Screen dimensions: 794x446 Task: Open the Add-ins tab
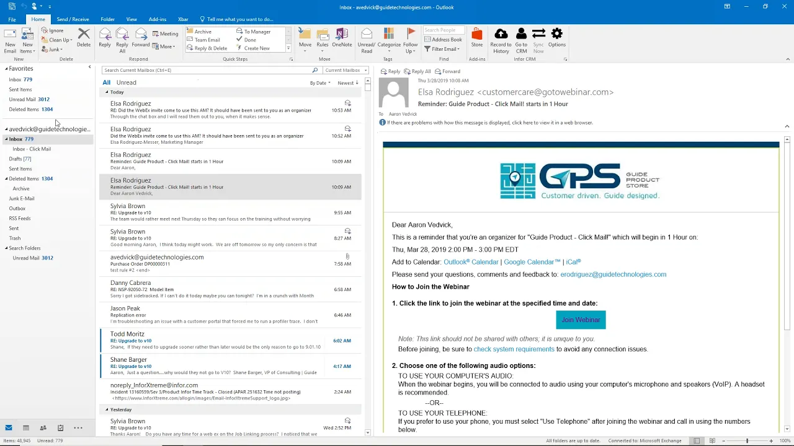[158, 19]
